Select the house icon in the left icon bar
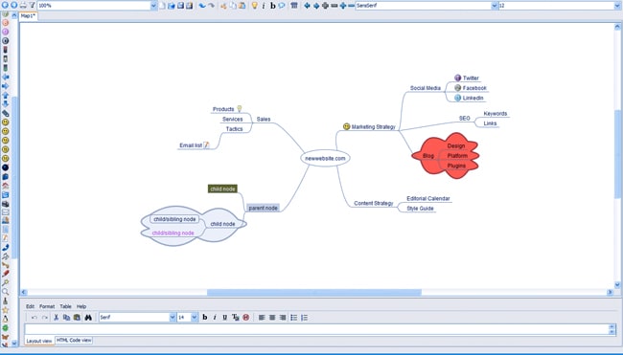Viewport: 623px width, 355px height. pyautogui.click(x=5, y=186)
